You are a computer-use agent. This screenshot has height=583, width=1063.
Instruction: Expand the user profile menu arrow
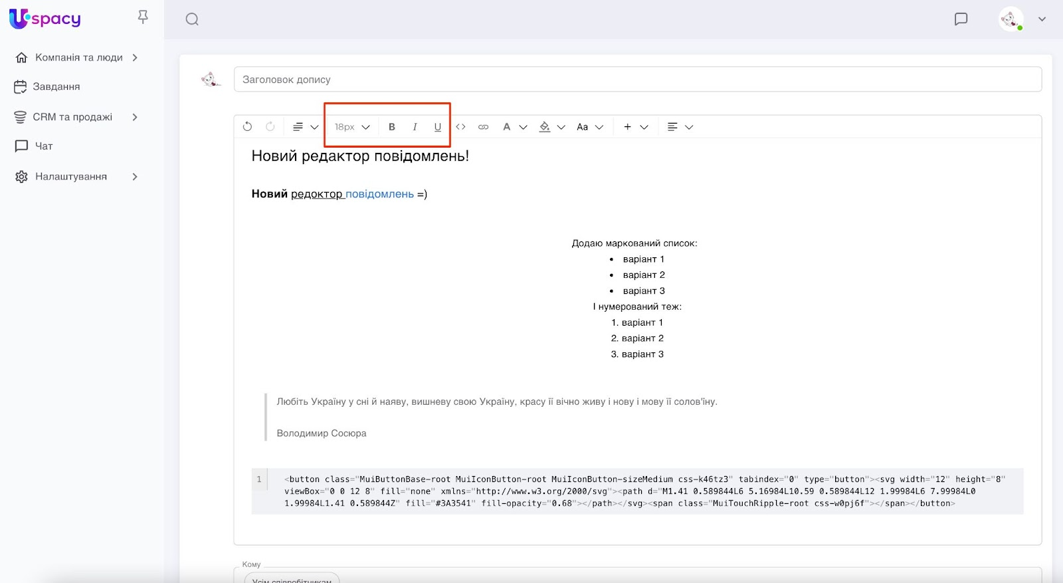click(1042, 19)
